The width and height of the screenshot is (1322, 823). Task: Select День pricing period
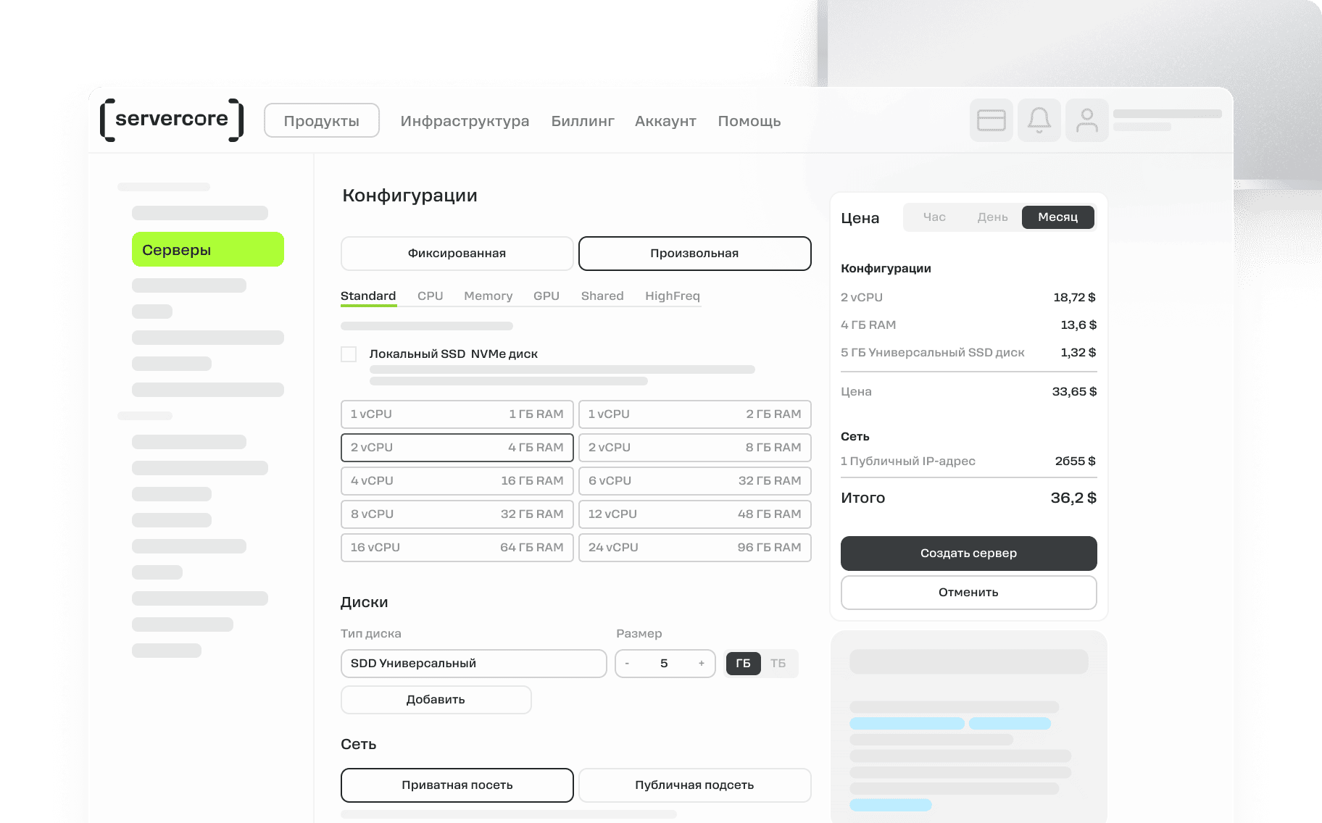coord(992,217)
